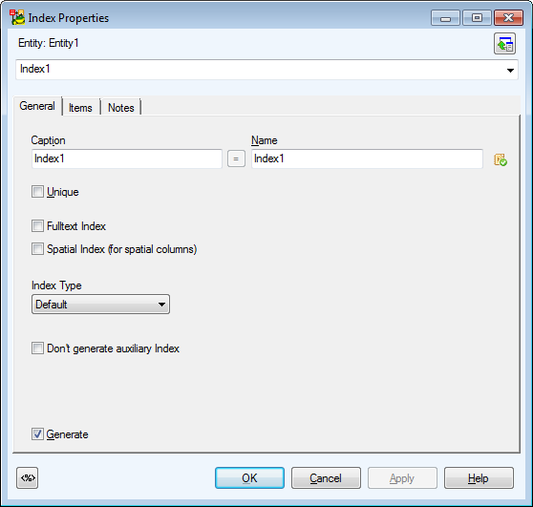Enable the Unique checkbox
This screenshot has width=533, height=507.
pyautogui.click(x=38, y=192)
